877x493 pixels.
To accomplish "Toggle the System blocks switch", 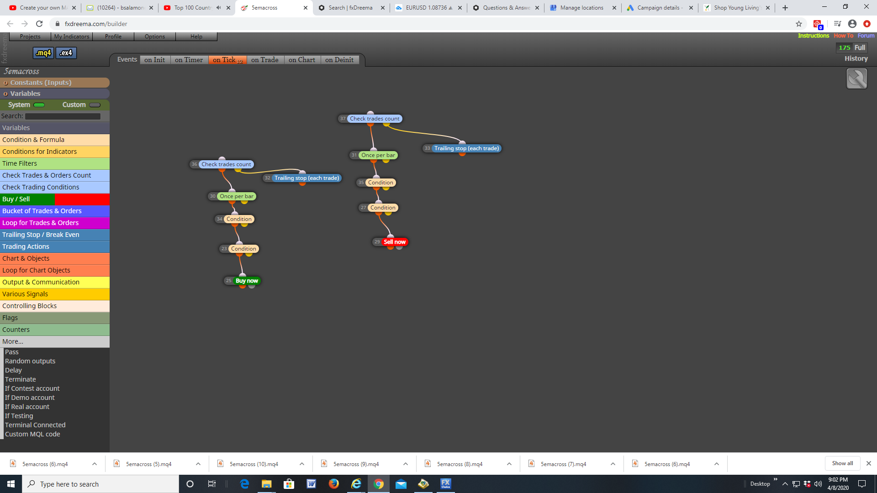I will click(39, 105).
